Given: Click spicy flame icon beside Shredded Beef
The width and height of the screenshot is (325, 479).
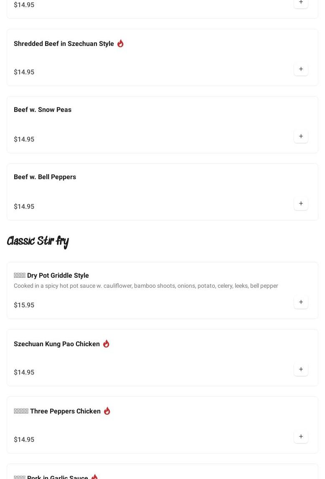Looking at the screenshot, I should pos(120,43).
